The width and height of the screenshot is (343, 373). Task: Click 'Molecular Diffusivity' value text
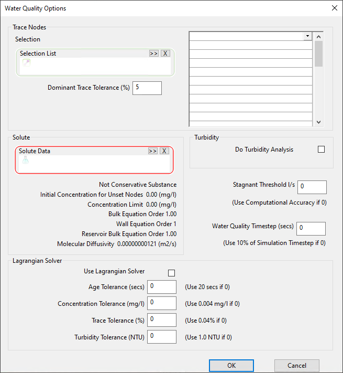[x=147, y=244]
